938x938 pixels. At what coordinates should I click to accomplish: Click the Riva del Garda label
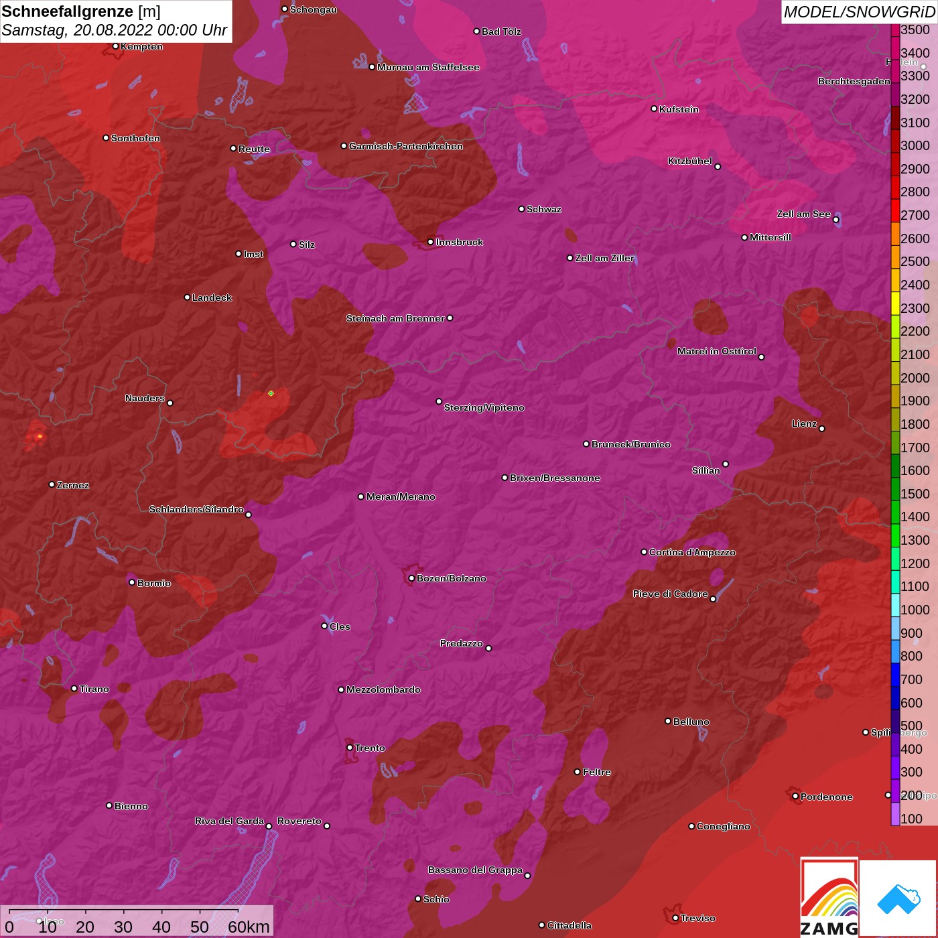coord(229,821)
